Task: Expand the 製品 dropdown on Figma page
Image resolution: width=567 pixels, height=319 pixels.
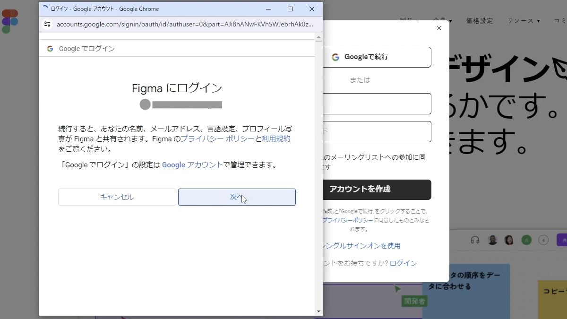Action: click(410, 21)
